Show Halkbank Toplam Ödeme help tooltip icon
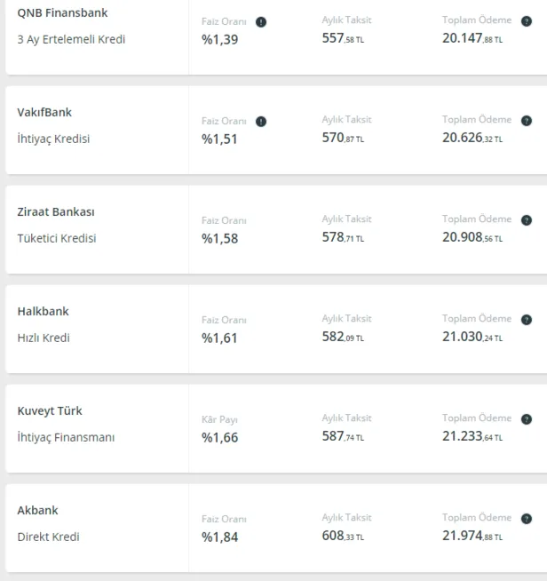This screenshot has height=581, width=547. point(527,320)
